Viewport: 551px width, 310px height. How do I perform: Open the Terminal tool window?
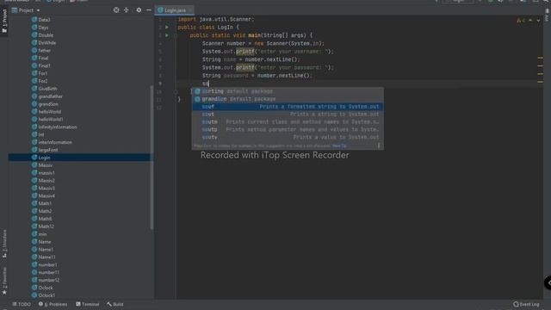[88, 304]
